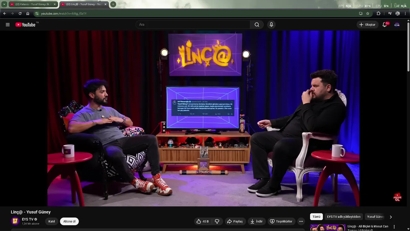
Task: Expand the tab search dropdown arrow
Action: tap(4, 4)
